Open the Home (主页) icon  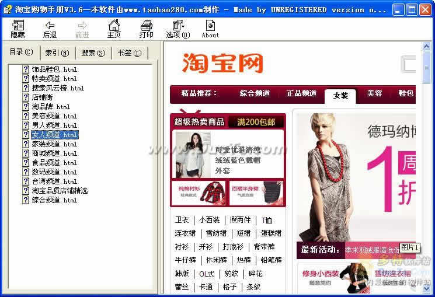[x=114, y=29]
